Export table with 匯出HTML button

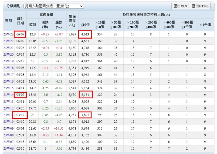(200, 6)
